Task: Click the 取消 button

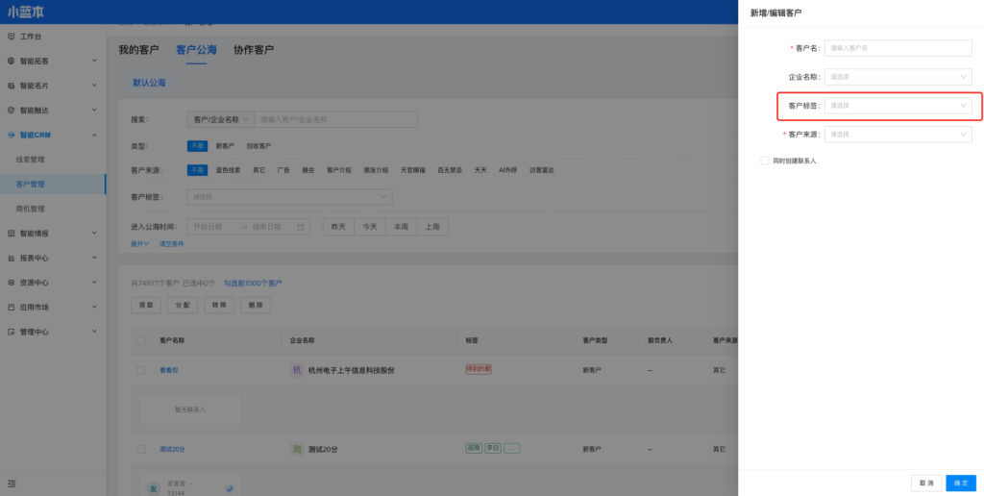Action: 926,483
